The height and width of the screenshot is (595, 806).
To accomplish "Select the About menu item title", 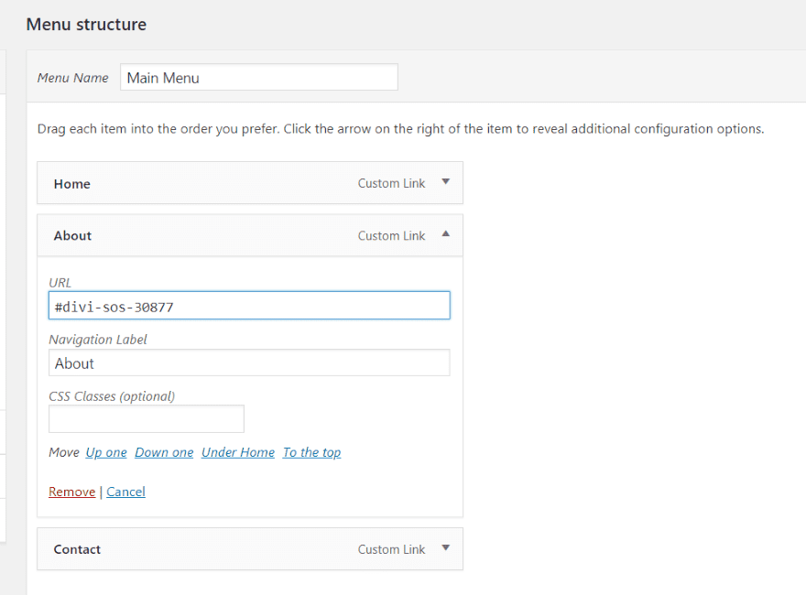I will pyautogui.click(x=72, y=236).
